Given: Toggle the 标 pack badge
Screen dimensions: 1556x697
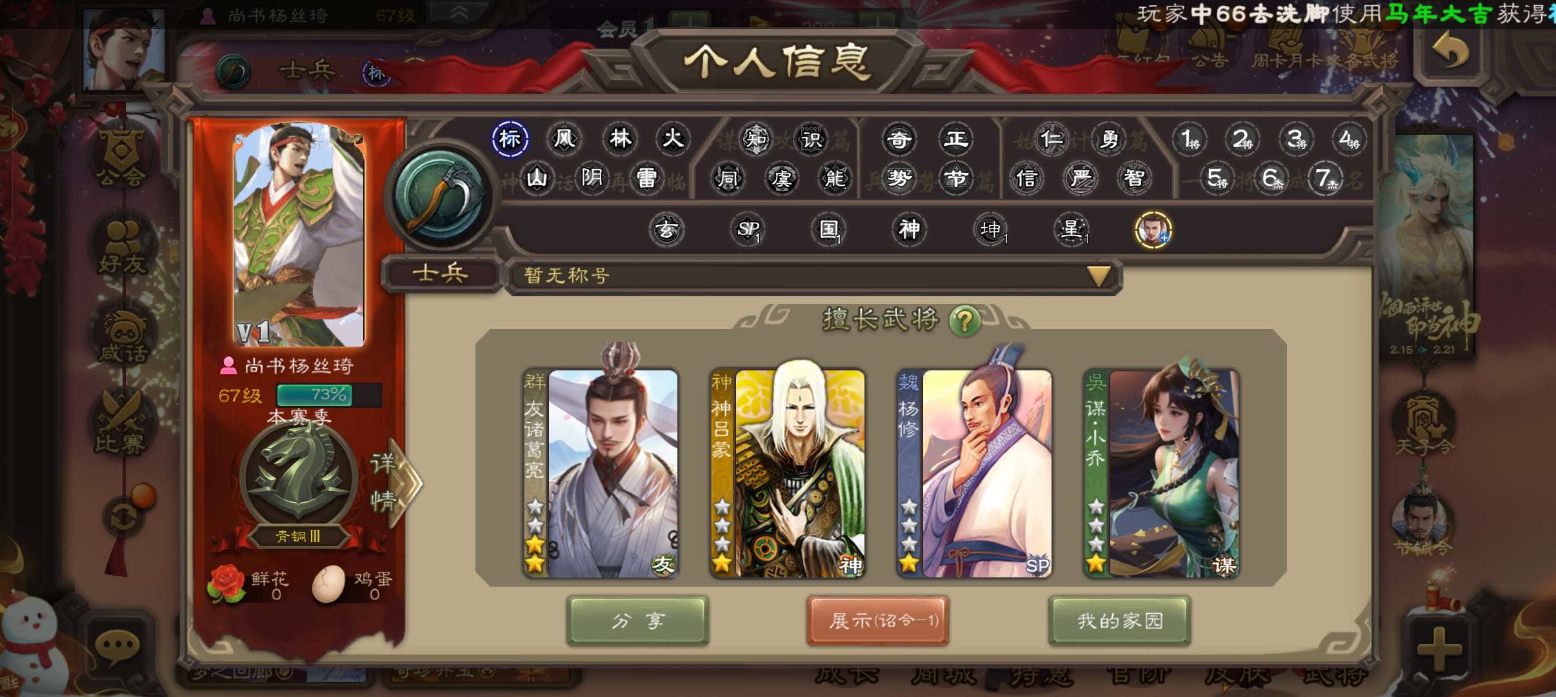Looking at the screenshot, I should pyautogui.click(x=510, y=138).
